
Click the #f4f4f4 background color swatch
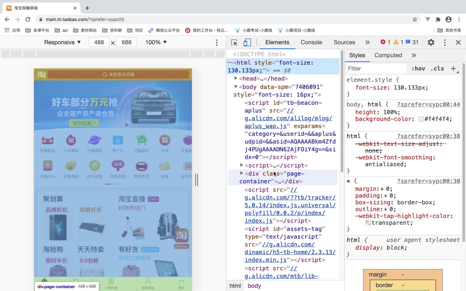click(x=421, y=119)
